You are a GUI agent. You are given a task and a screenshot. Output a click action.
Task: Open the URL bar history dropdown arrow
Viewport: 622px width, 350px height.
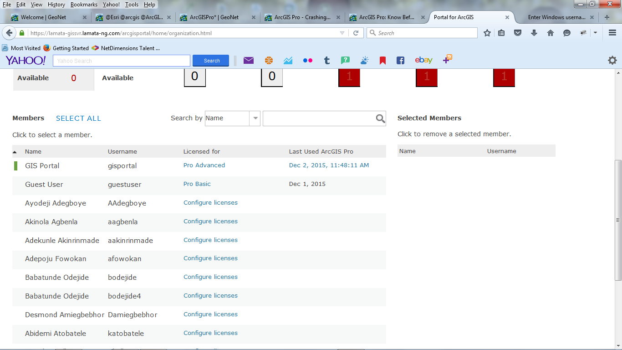click(342, 33)
